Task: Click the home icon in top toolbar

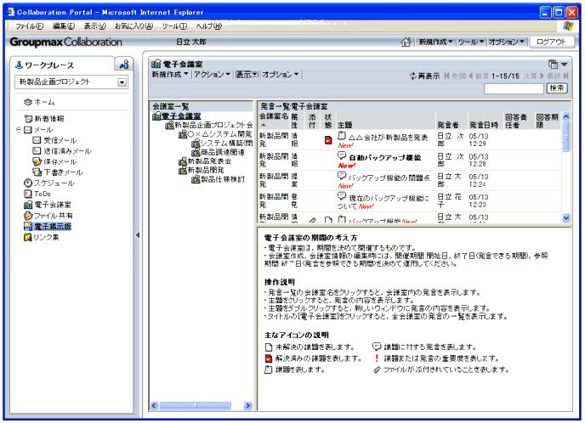Action: point(406,42)
